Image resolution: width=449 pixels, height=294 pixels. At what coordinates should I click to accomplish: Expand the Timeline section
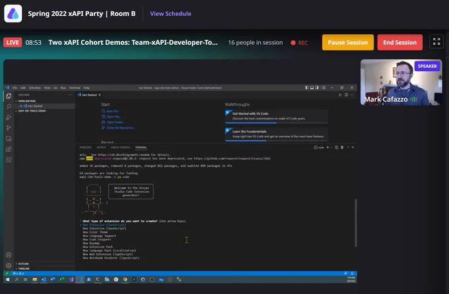pos(44,268)
